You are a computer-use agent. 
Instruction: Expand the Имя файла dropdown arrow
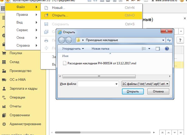116,84
